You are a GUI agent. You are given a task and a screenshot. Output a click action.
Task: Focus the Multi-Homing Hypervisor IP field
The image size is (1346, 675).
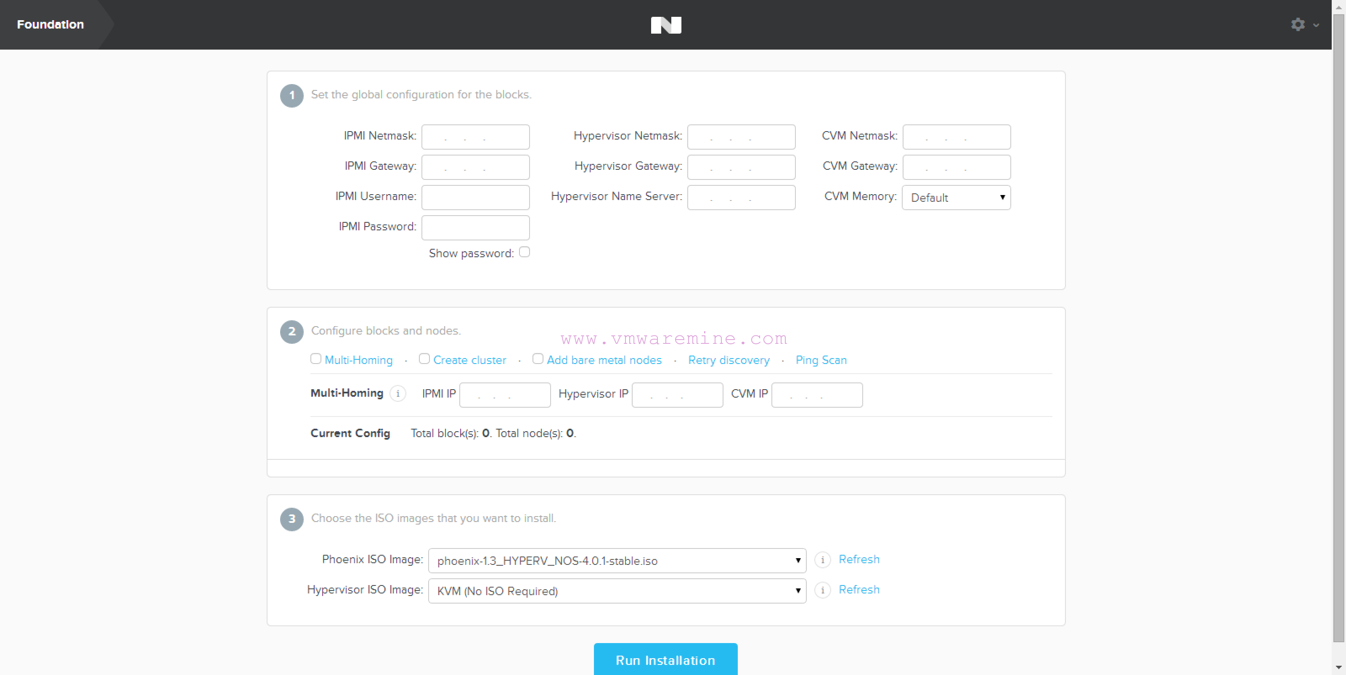pyautogui.click(x=677, y=395)
